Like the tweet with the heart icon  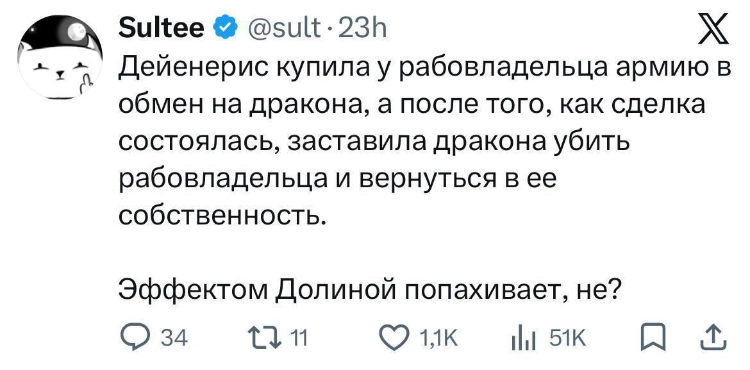(394, 337)
